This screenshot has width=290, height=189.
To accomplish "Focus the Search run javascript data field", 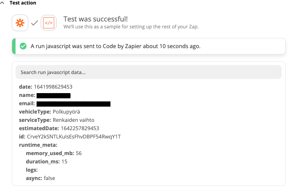I will click(148, 72).
